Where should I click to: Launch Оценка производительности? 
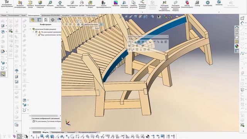coord(103,4)
